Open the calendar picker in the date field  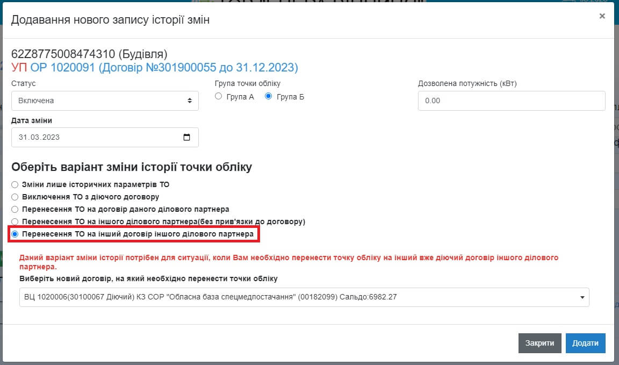click(x=186, y=137)
